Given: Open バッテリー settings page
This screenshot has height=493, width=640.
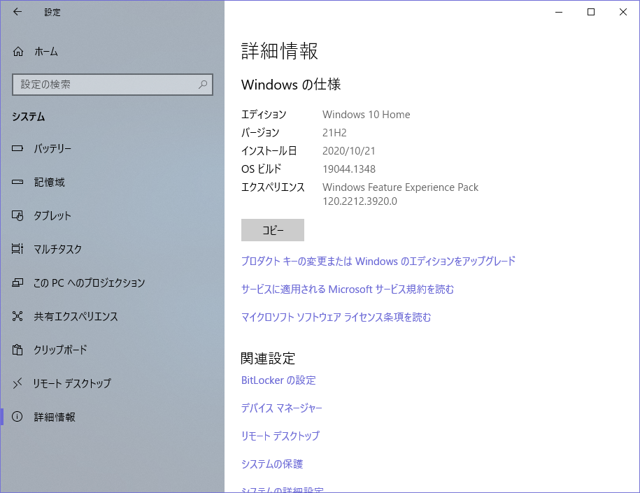Looking at the screenshot, I should click(112, 148).
